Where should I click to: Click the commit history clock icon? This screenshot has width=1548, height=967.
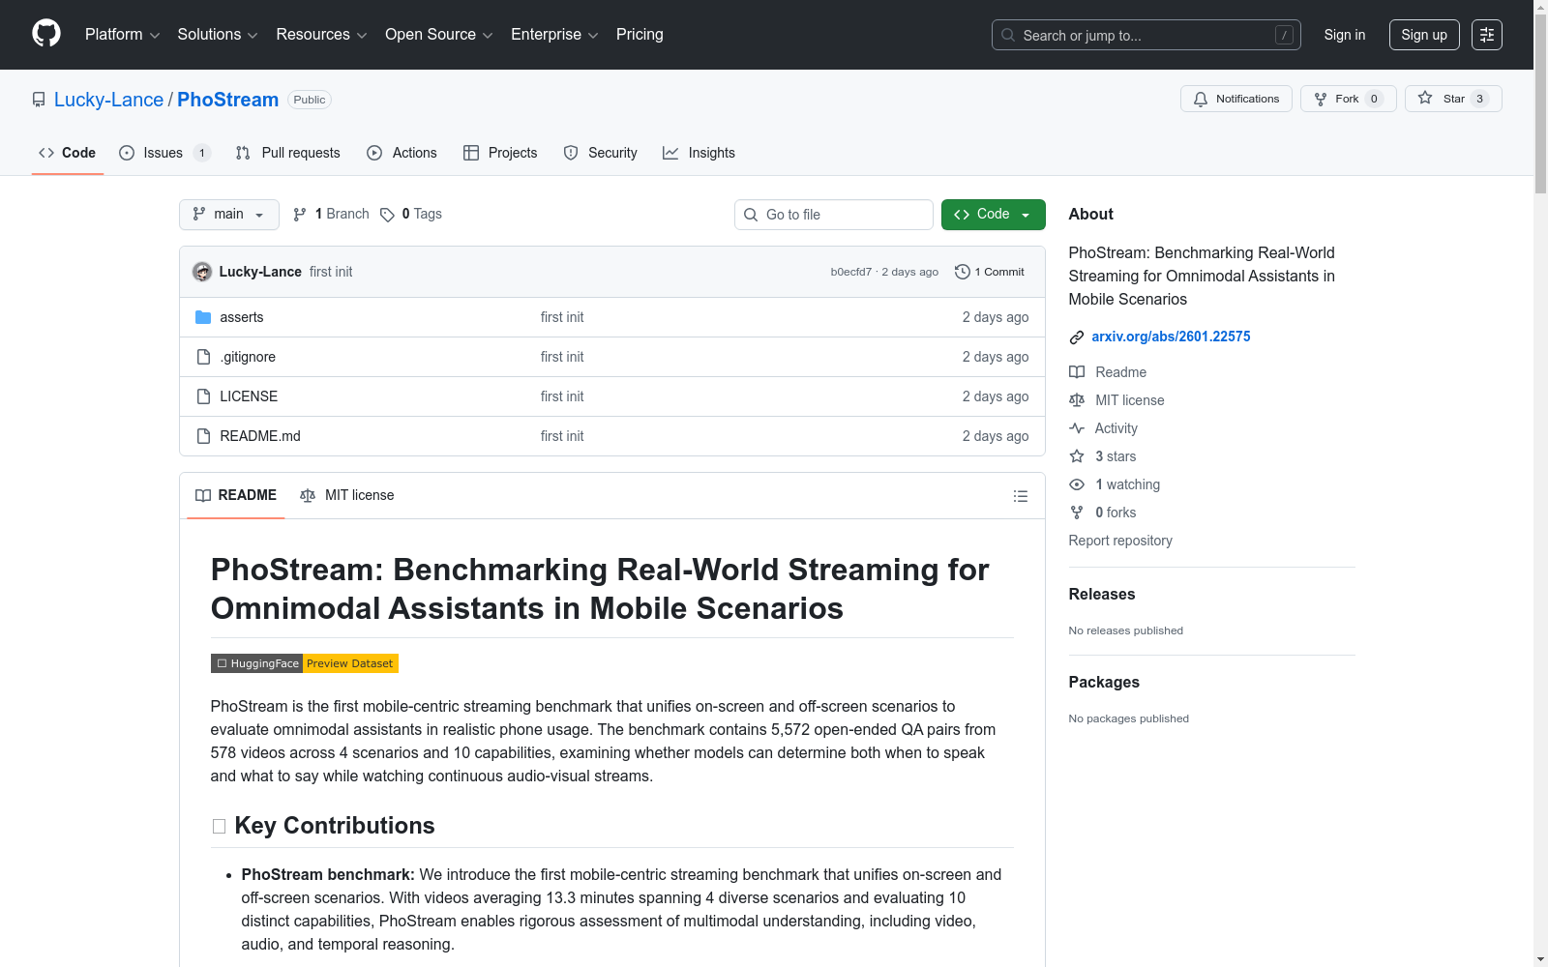pyautogui.click(x=962, y=272)
